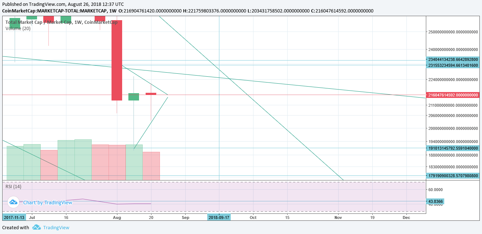Select the small green candle after the red drop
Screen dimensions: 482x234
coord(134,97)
